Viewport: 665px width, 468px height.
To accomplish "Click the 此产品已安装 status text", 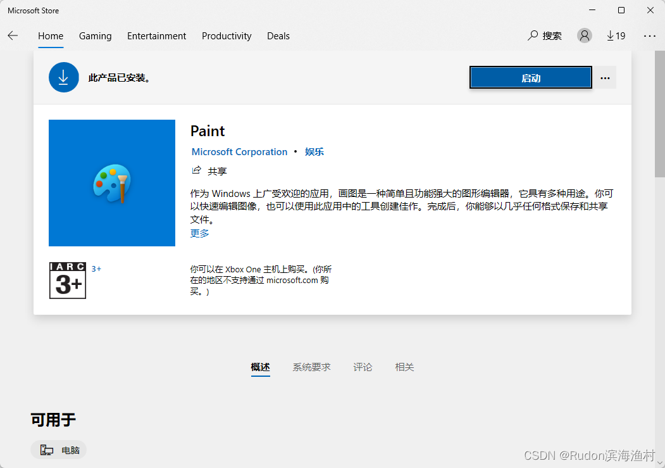I will coord(120,78).
